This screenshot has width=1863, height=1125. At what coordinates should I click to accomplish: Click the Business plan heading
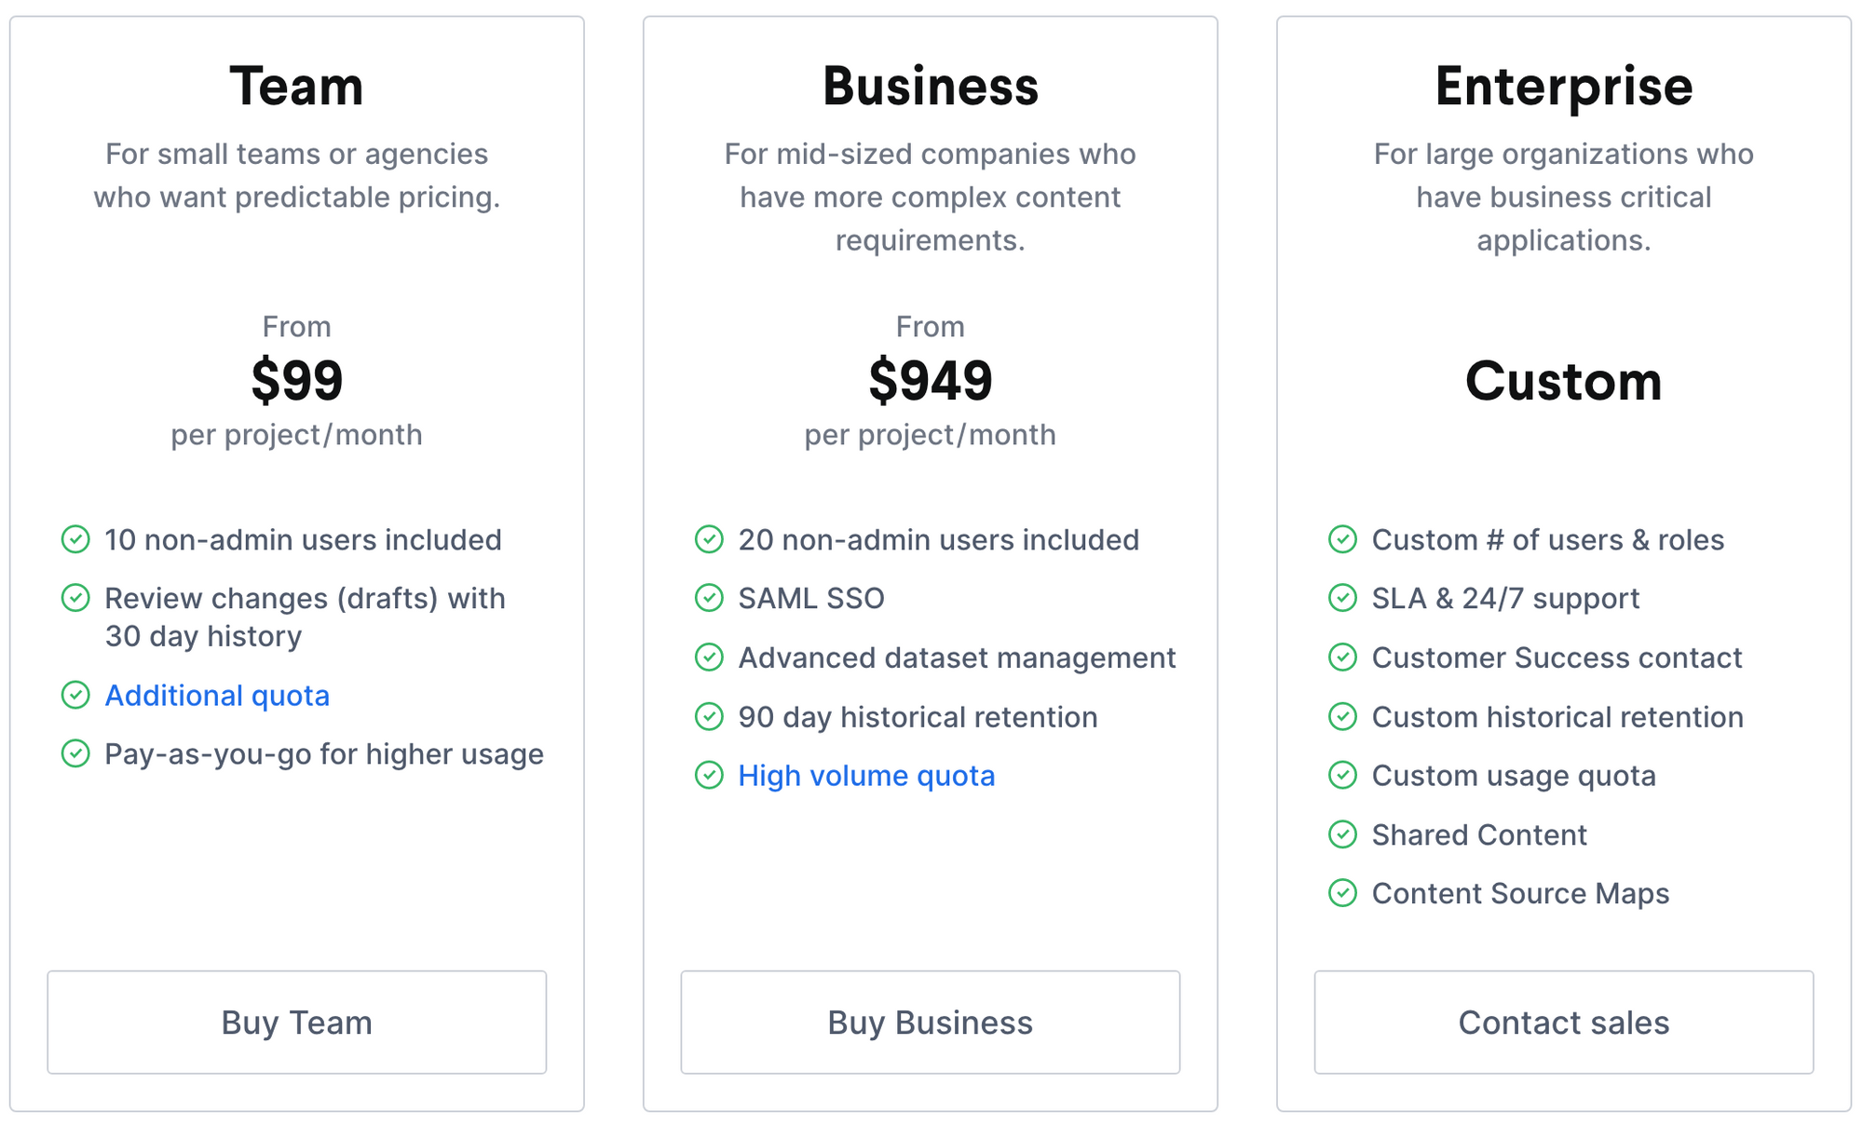930,87
